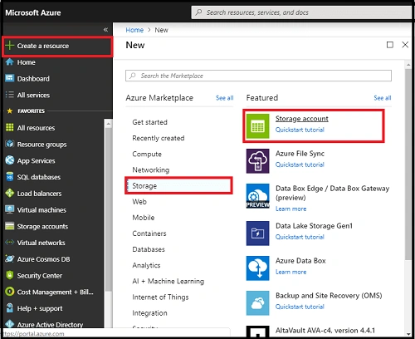Image resolution: width=415 pixels, height=339 pixels.
Task: Click the main pane scroll down arrow
Action: [x=408, y=334]
